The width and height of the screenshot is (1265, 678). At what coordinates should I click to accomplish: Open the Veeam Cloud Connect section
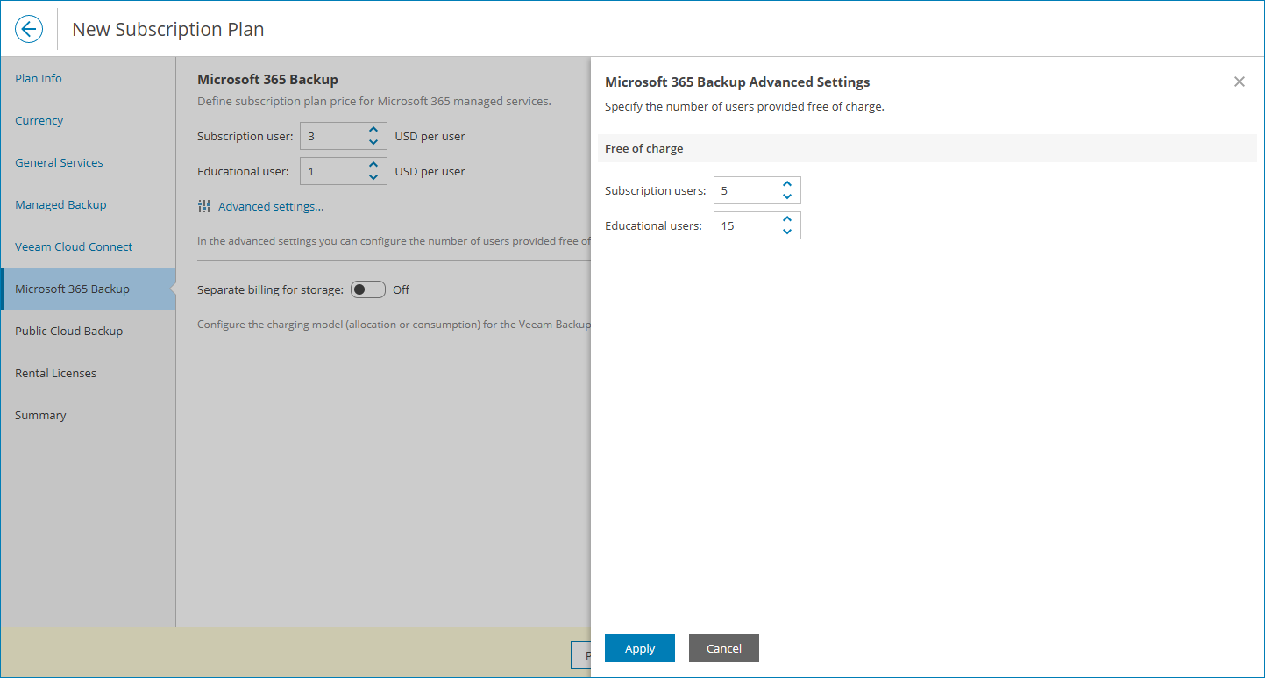pyautogui.click(x=73, y=246)
